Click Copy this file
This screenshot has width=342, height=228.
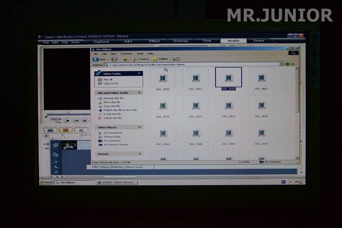112,106
